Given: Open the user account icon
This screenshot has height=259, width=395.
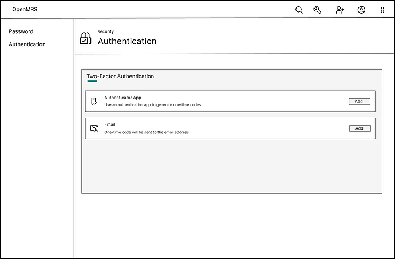Looking at the screenshot, I should tap(361, 10).
